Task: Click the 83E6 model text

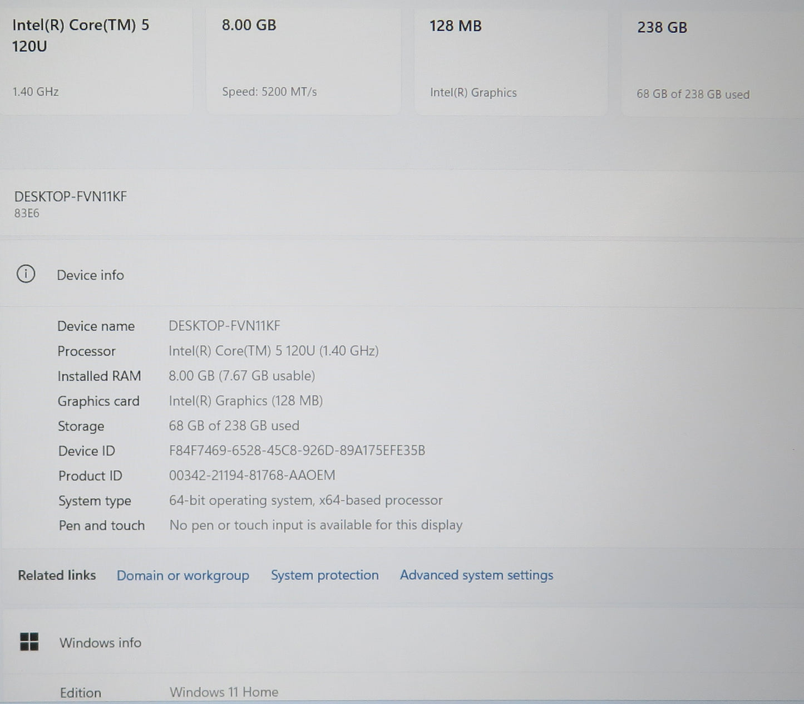Action: tap(27, 213)
